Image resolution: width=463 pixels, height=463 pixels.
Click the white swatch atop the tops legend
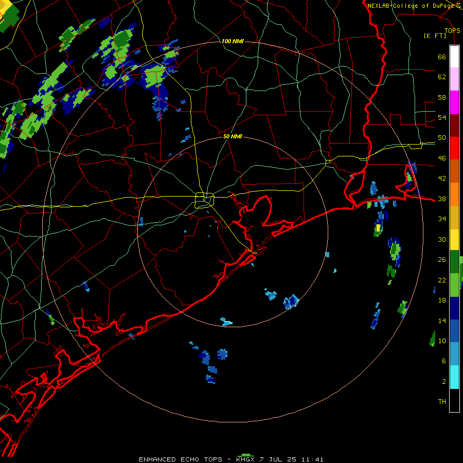(x=454, y=57)
